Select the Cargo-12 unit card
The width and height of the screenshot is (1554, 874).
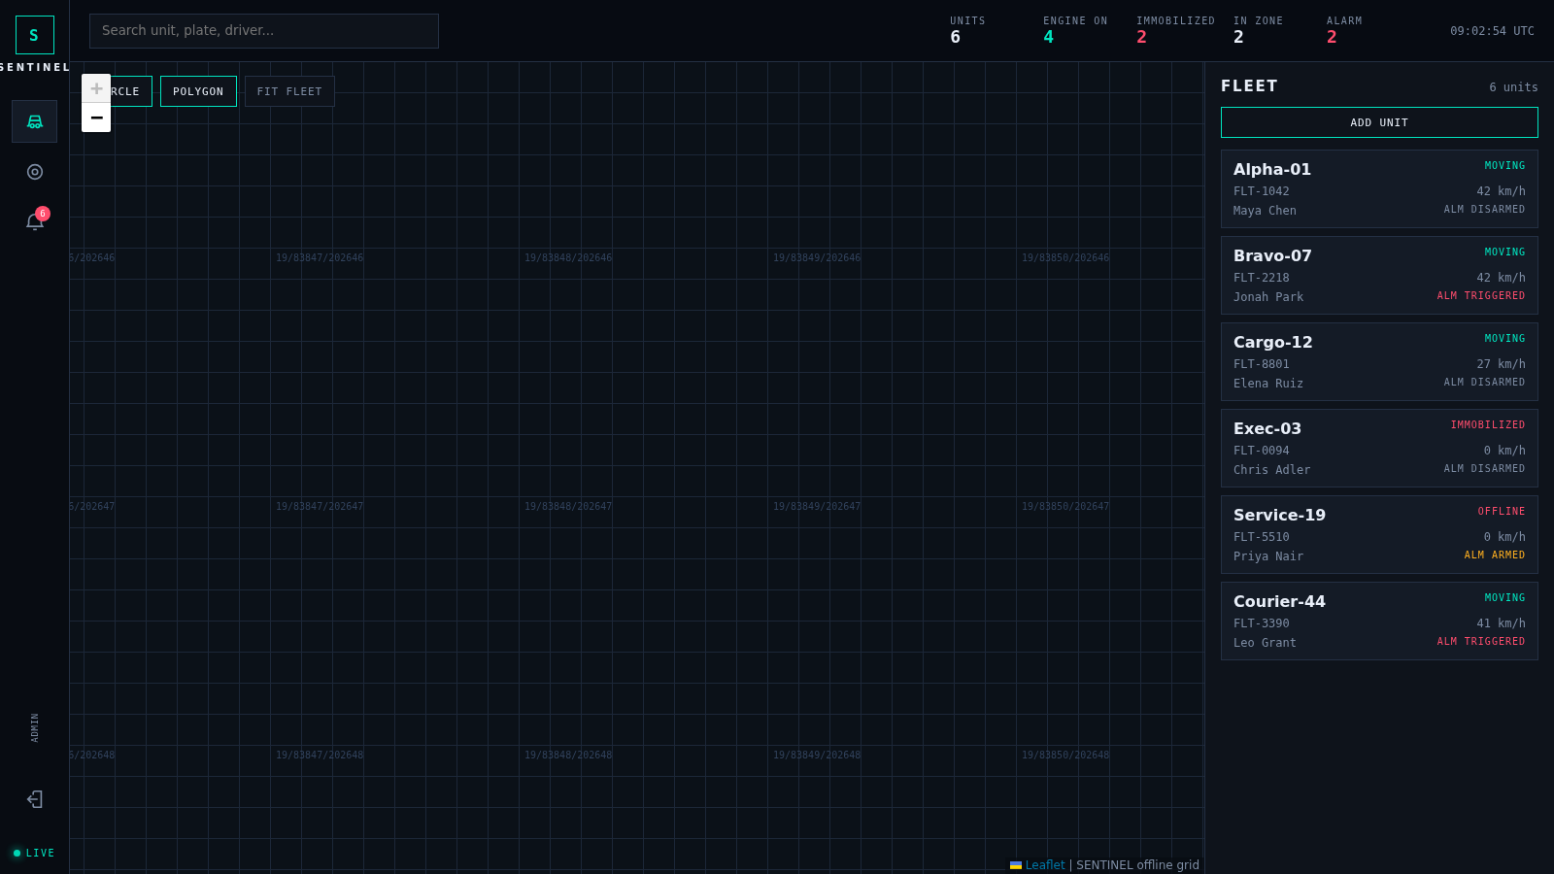(1379, 362)
